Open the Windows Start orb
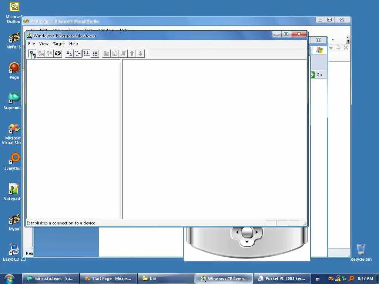 pyautogui.click(x=9, y=279)
